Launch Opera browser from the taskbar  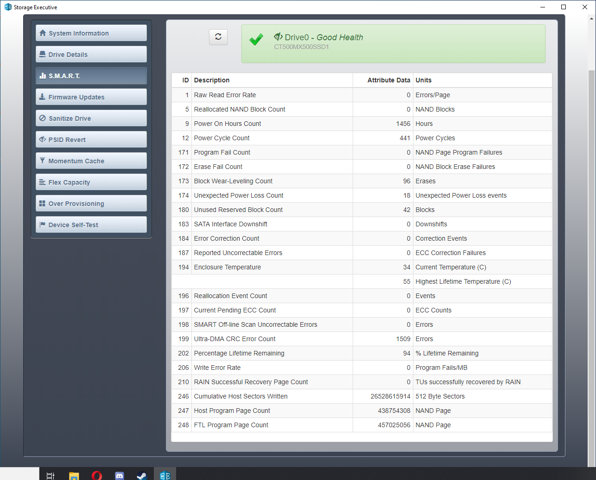[x=97, y=475]
